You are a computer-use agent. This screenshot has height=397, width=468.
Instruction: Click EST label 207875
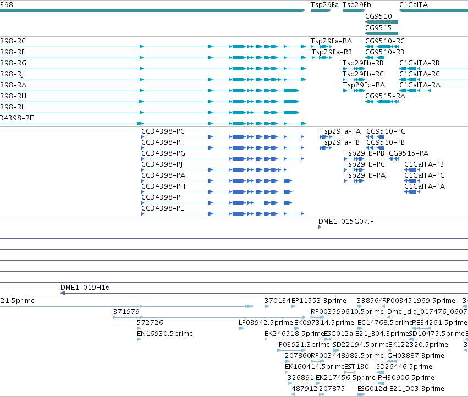pos(332,389)
